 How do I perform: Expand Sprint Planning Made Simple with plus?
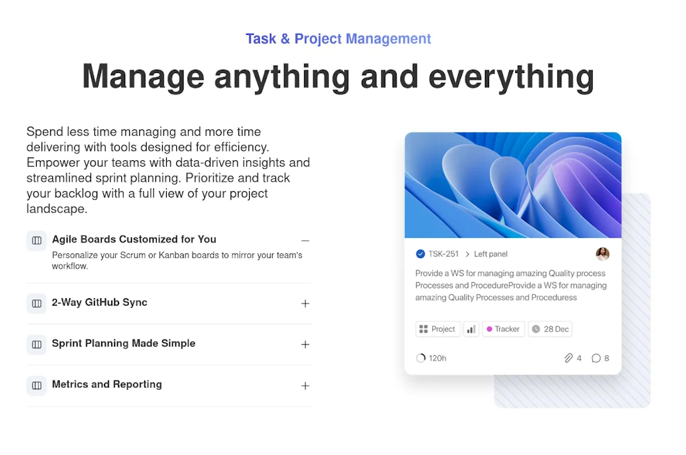[305, 344]
